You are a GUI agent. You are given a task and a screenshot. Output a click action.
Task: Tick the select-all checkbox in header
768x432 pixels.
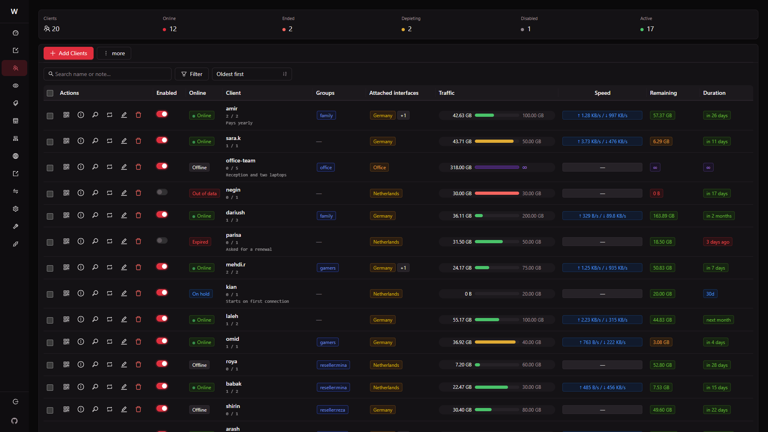click(50, 93)
